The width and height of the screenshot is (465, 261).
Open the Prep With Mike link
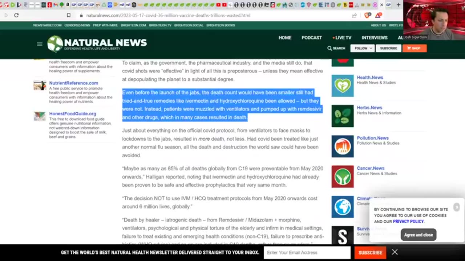105,25
